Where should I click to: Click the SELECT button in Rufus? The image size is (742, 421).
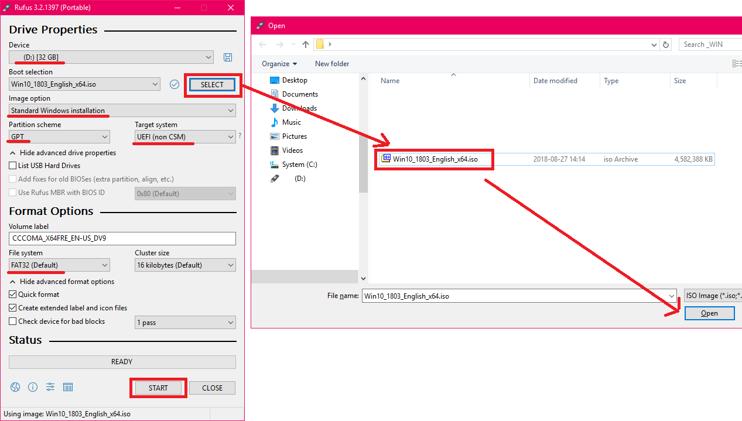point(212,85)
